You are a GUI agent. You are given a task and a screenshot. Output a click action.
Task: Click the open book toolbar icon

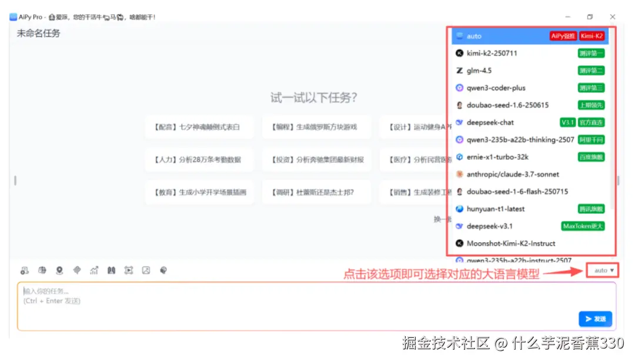click(111, 270)
